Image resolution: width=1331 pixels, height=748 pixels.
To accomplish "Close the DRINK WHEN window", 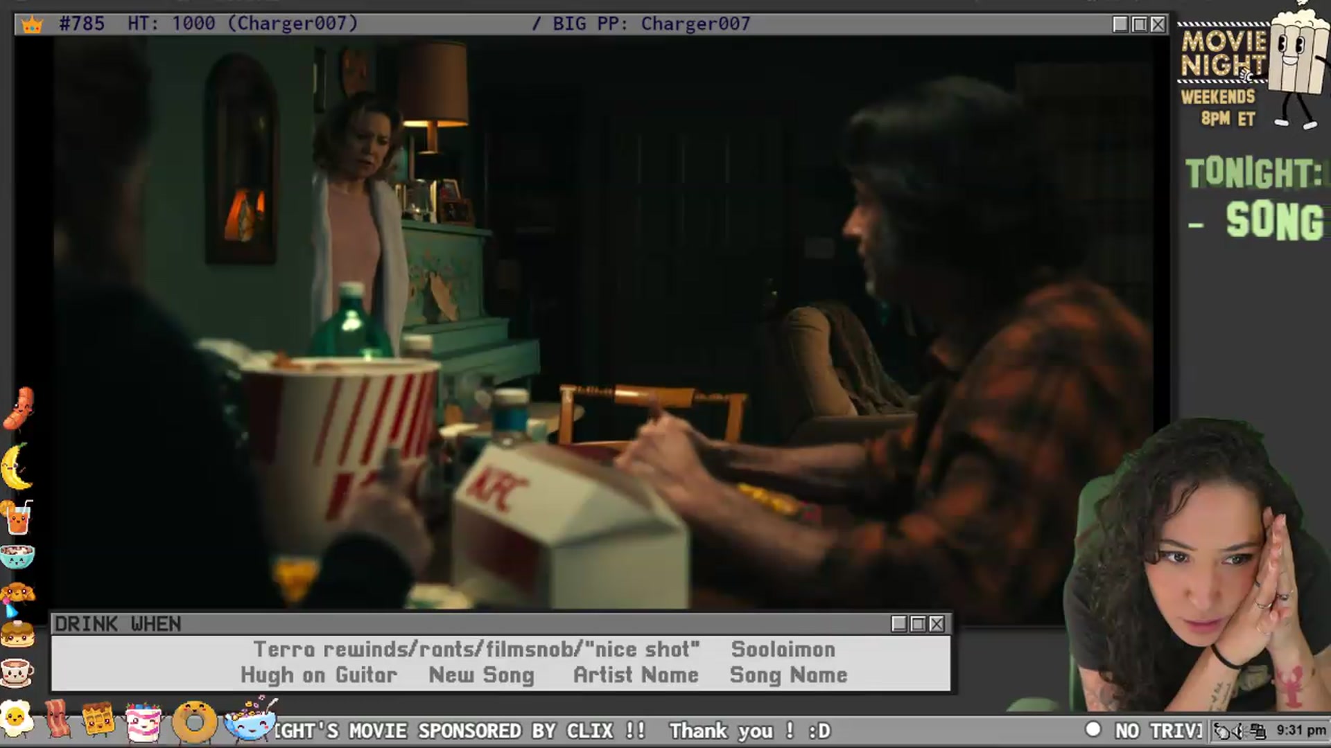I will tap(937, 624).
